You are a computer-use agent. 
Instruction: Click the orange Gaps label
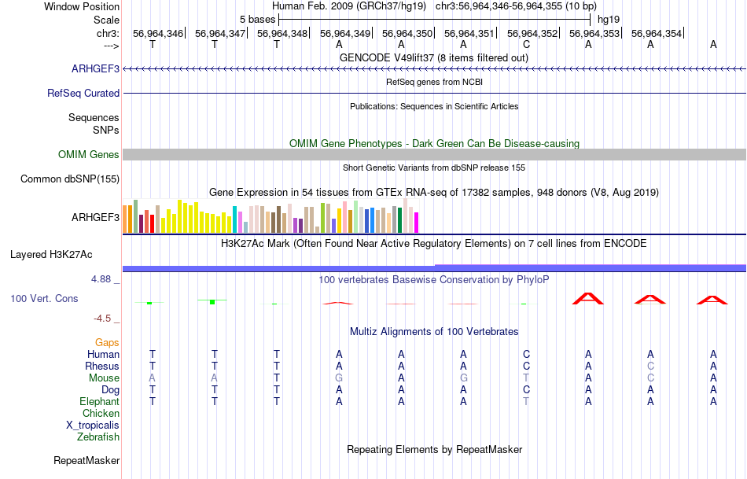[107, 343]
